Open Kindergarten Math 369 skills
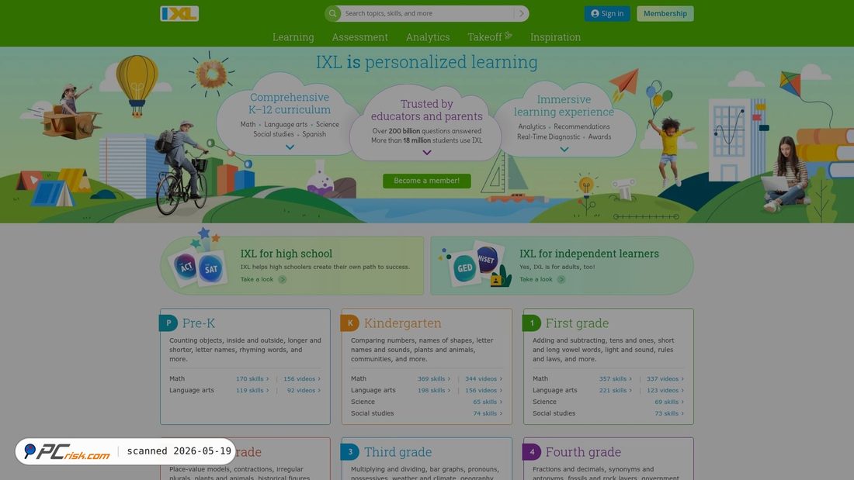The height and width of the screenshot is (480, 854). [433, 378]
